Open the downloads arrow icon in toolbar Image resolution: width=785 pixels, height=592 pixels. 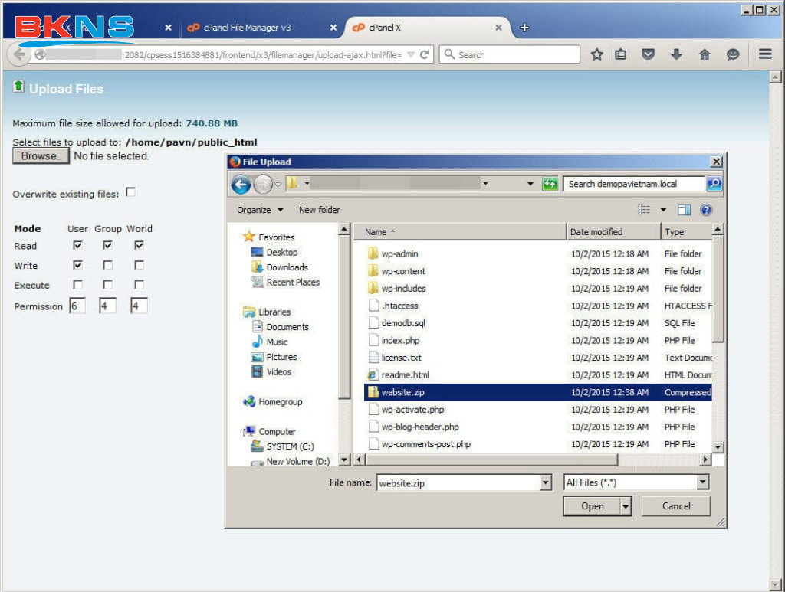[x=676, y=54]
